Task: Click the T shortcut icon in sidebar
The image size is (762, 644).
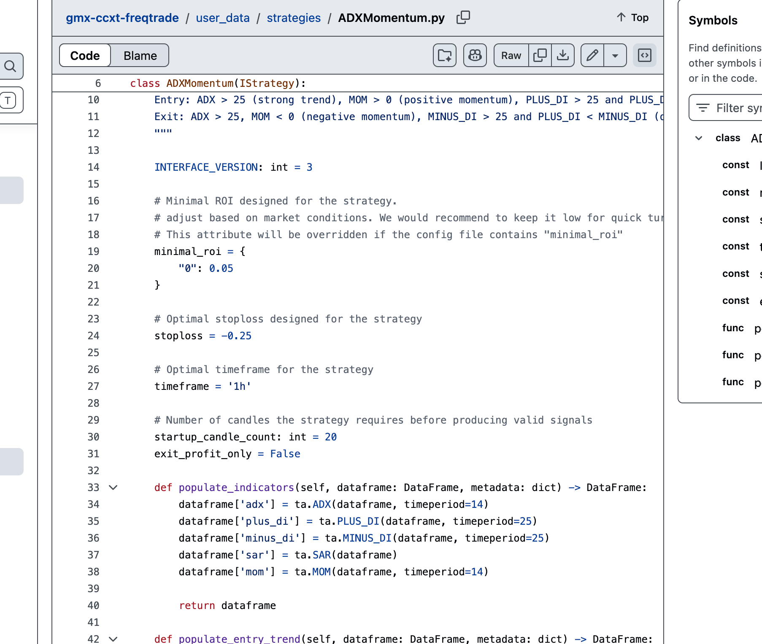Action: 8,100
